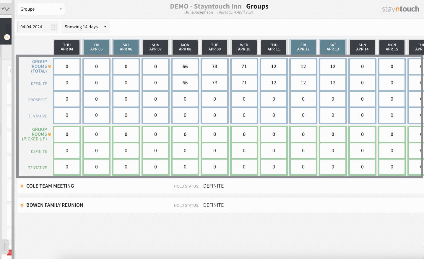Collapse Group Rooms (Picked Up) section
424x259 pixels.
pos(49,135)
